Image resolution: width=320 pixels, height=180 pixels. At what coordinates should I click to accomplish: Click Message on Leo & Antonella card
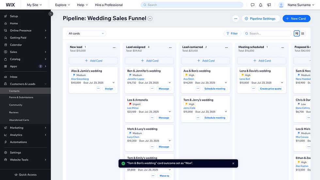[164, 118]
